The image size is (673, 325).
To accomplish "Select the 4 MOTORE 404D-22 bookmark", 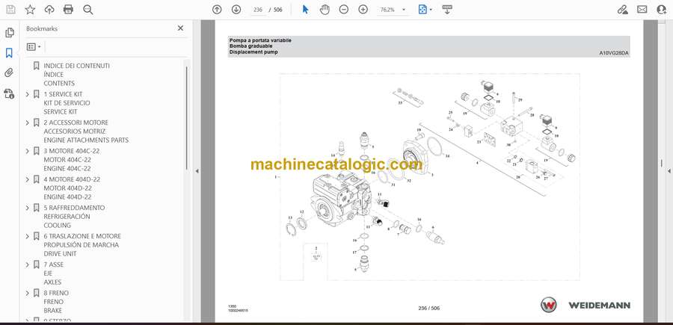I will tap(72, 188).
